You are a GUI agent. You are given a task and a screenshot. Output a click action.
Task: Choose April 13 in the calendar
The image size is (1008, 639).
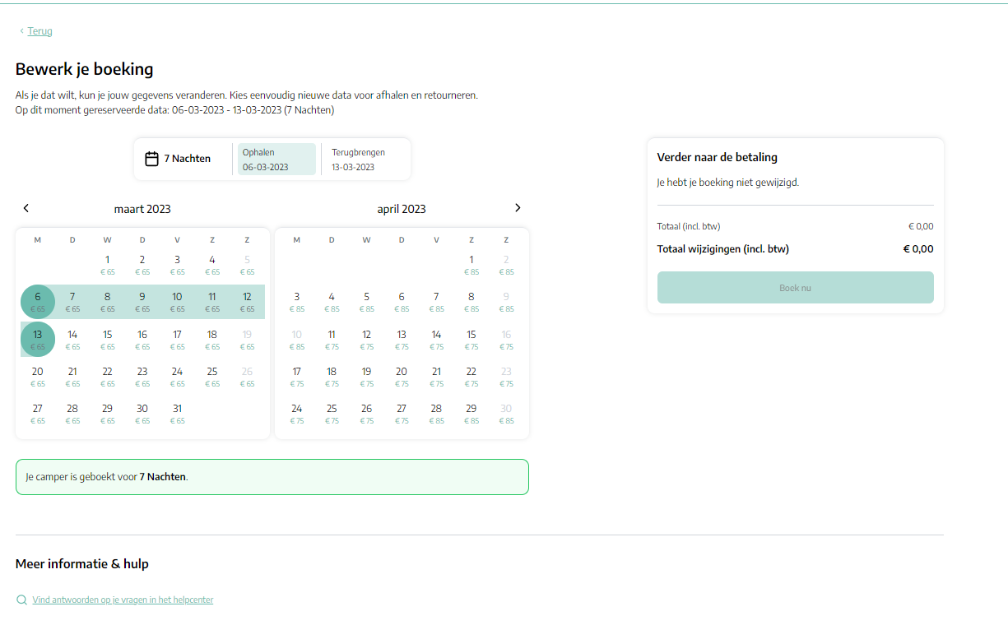click(402, 340)
